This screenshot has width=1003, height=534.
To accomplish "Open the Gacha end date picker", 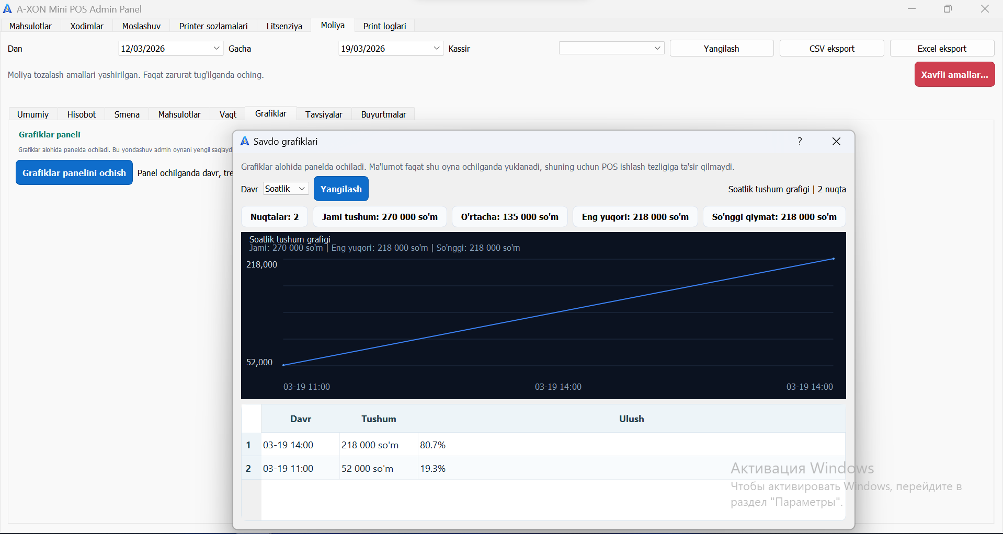I will coord(437,49).
